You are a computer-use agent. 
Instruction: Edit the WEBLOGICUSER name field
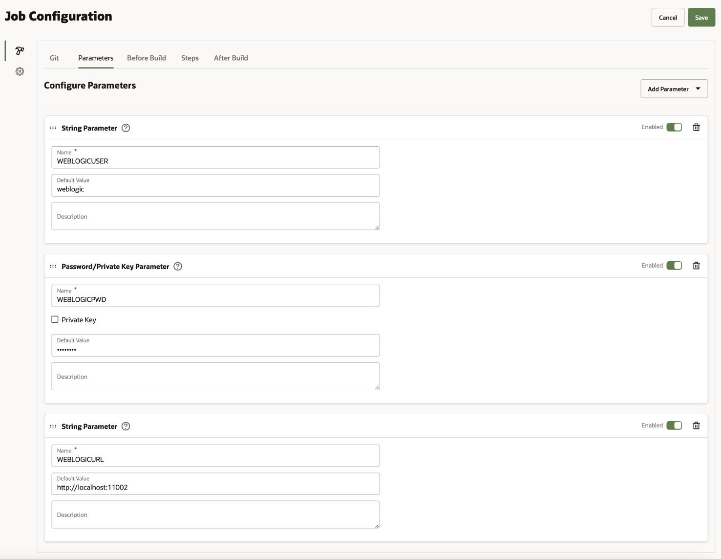(215, 157)
